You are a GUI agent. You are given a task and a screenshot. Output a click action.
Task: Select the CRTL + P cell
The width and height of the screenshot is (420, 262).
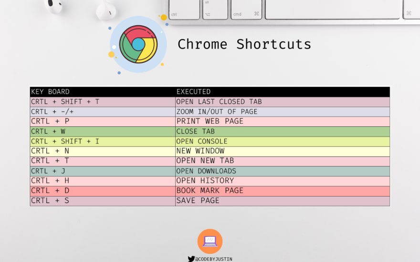point(103,121)
